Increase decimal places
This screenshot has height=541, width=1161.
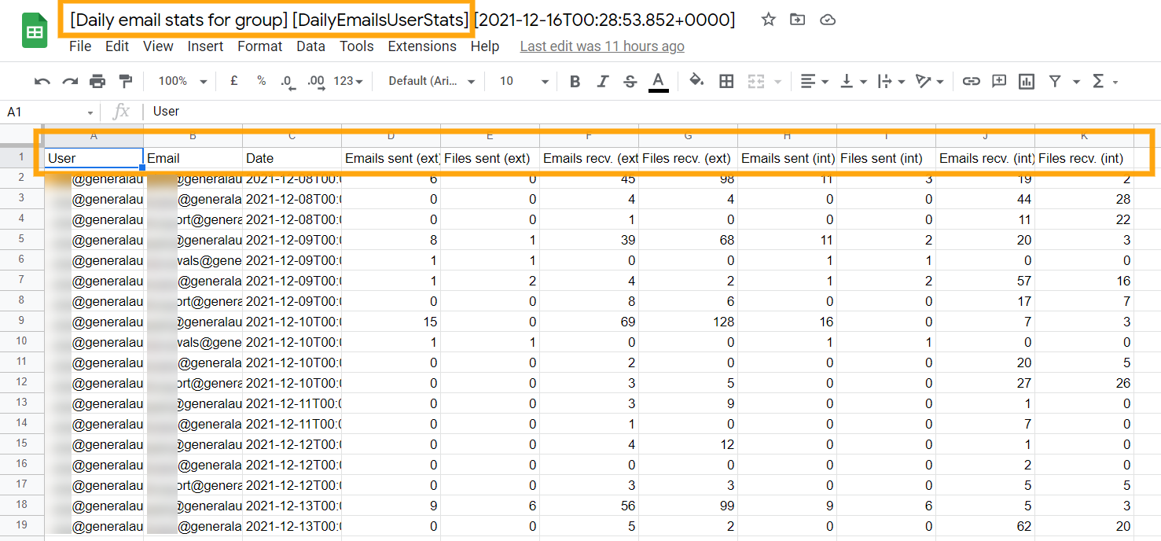tap(316, 81)
